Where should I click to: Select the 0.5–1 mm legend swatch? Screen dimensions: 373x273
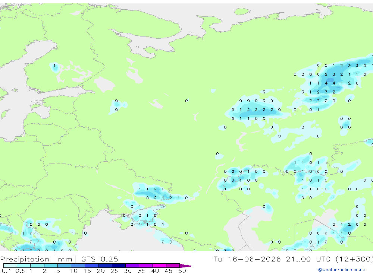click(x=24, y=266)
